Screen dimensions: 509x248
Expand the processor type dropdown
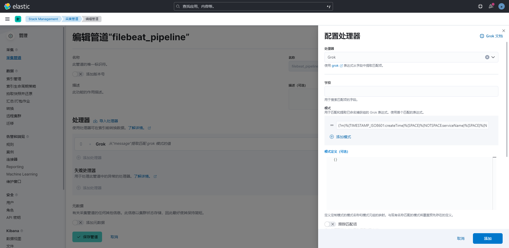pos(493,57)
